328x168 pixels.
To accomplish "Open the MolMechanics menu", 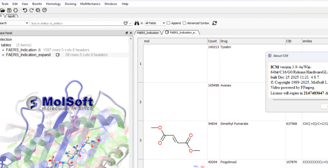I will point(90,4).
